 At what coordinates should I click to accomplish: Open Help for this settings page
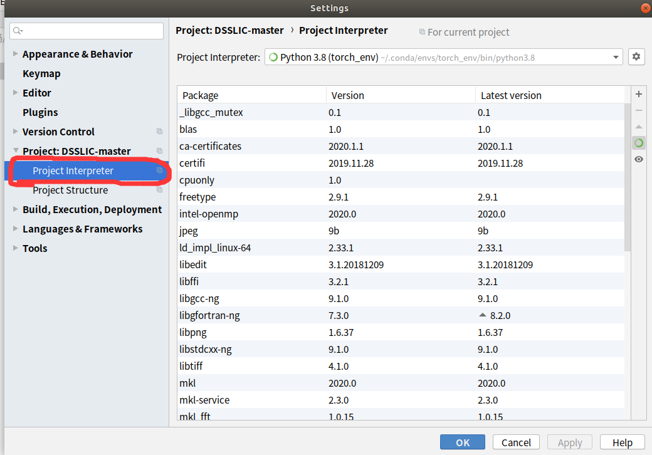click(x=623, y=442)
